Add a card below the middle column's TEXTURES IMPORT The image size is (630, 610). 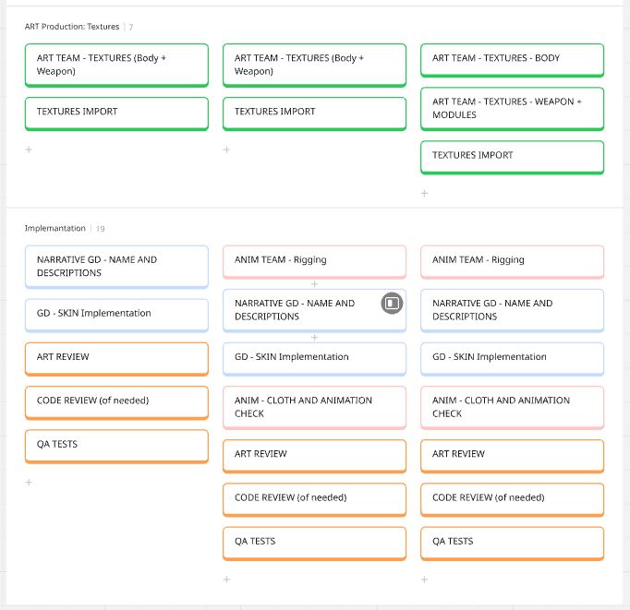click(x=226, y=150)
